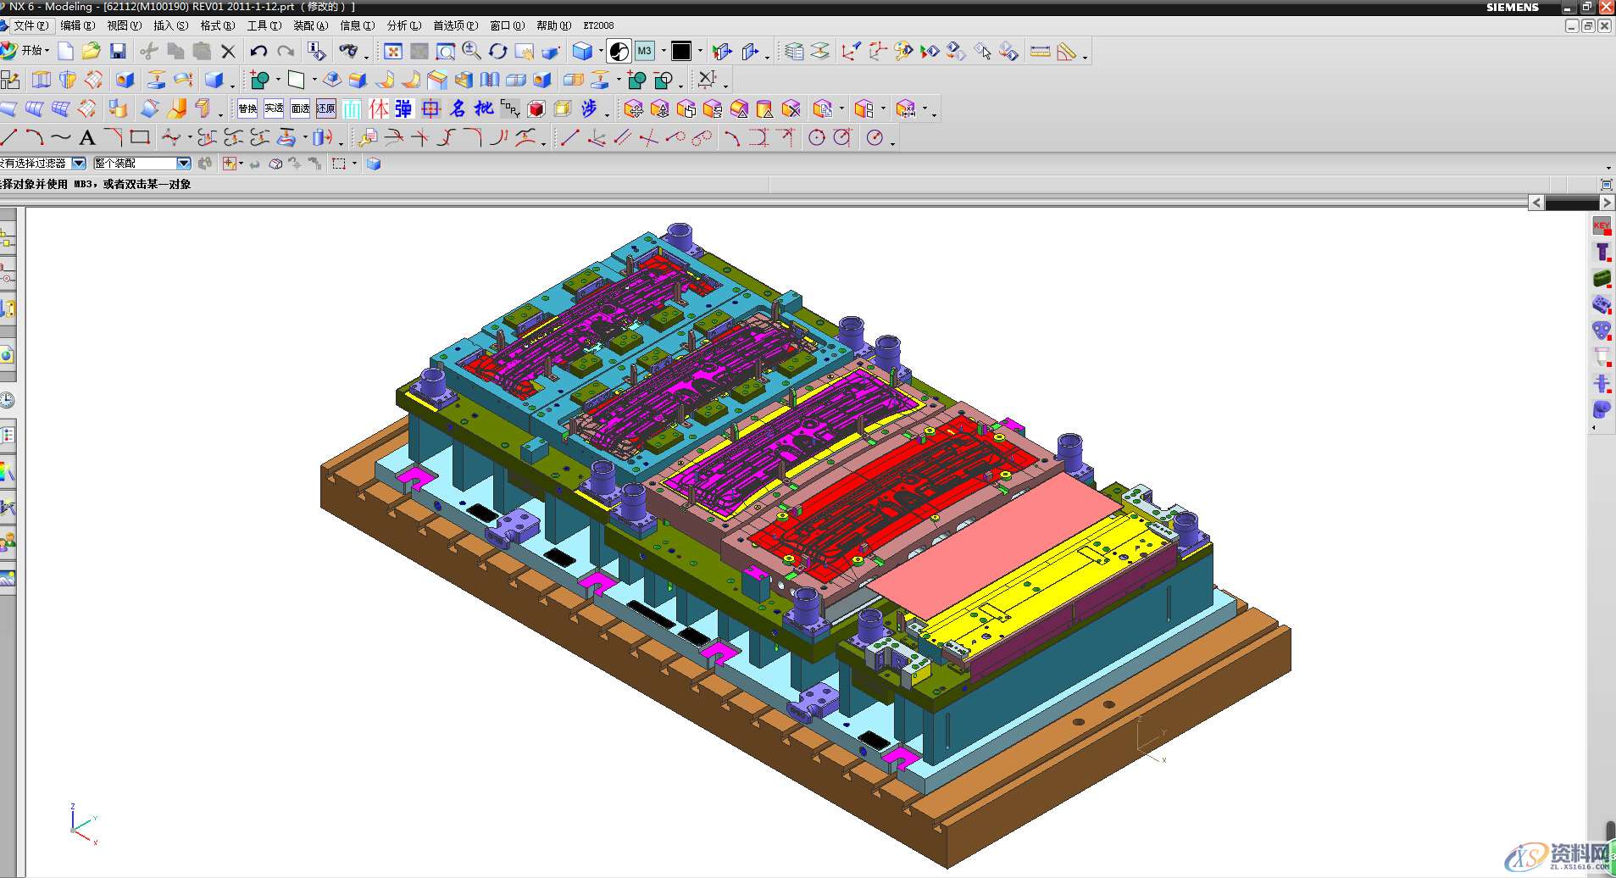Viewport: 1616px width, 878px height.
Task: Click the 替换 replace button
Action: point(247,108)
